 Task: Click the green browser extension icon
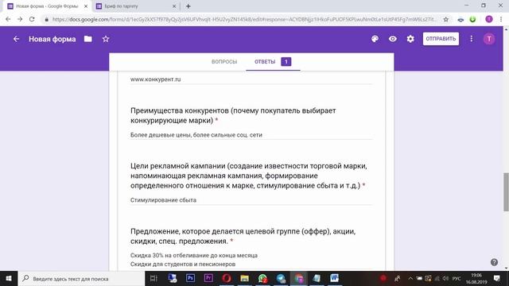point(472,19)
